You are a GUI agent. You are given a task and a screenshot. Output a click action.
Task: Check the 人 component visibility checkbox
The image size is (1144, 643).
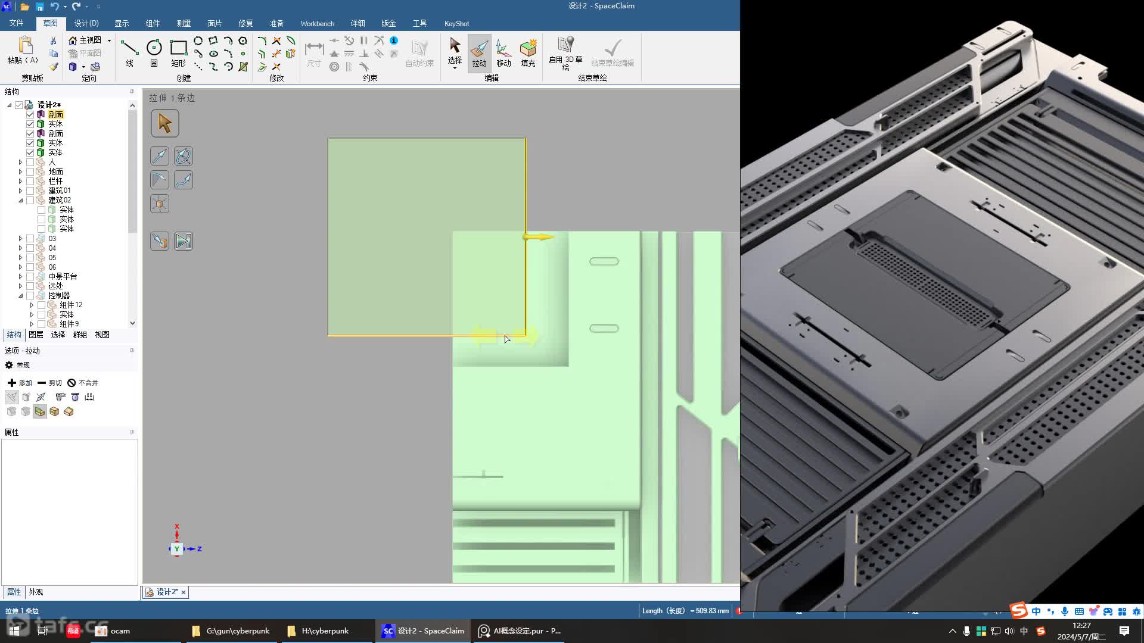coord(30,162)
